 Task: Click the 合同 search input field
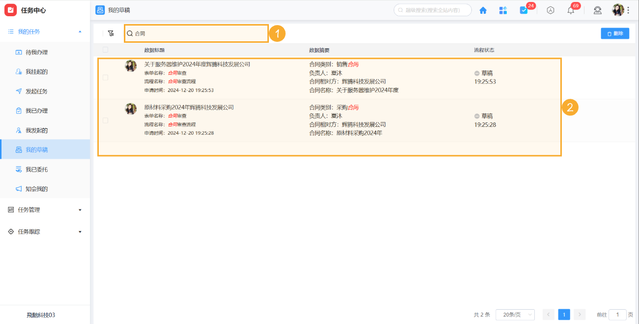(x=196, y=33)
